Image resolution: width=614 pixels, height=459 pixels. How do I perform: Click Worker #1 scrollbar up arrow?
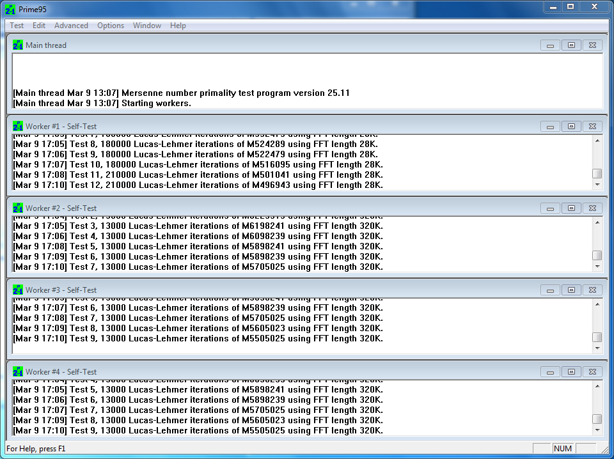point(597,141)
